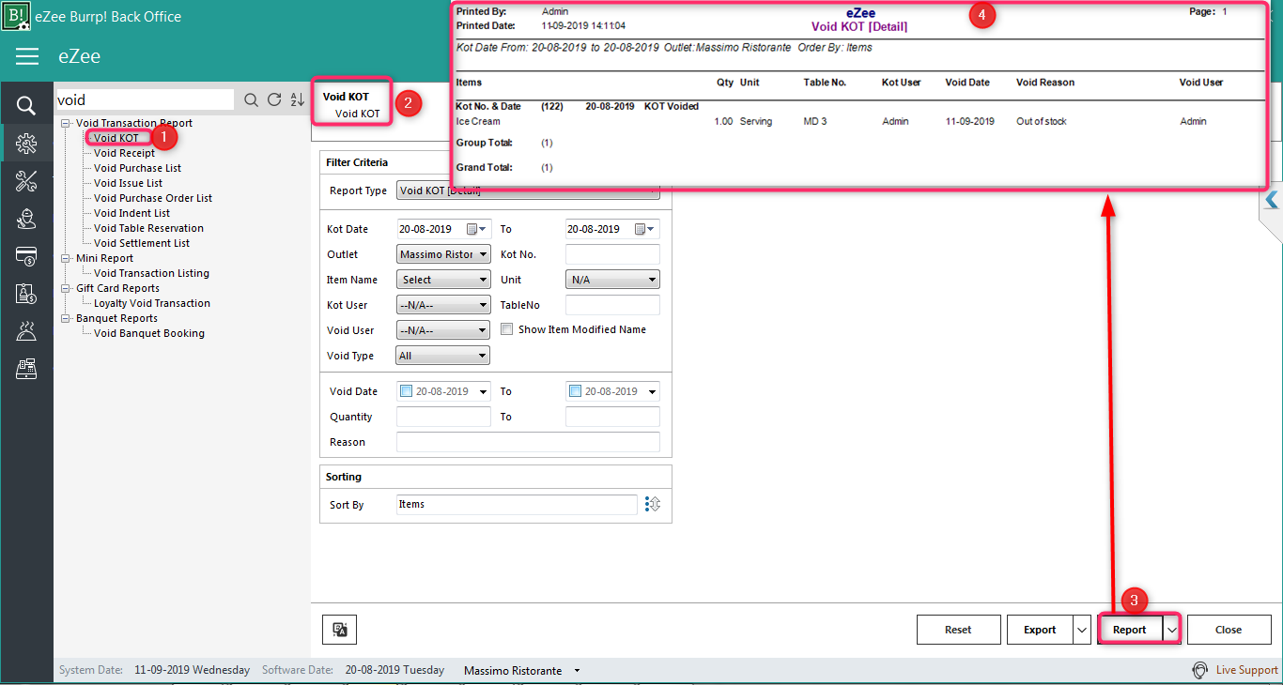
Task: Open the gear-and-wrench configuration sidebar icon
Action: [x=26, y=144]
